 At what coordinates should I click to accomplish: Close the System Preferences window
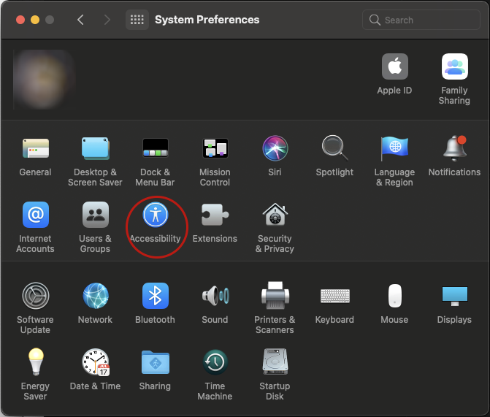[20, 20]
